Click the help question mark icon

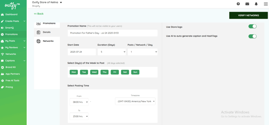[x=238, y=4]
